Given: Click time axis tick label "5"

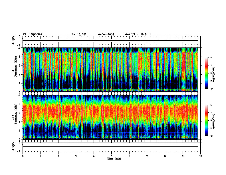Looking at the screenshot, I should tap(112, 156).
